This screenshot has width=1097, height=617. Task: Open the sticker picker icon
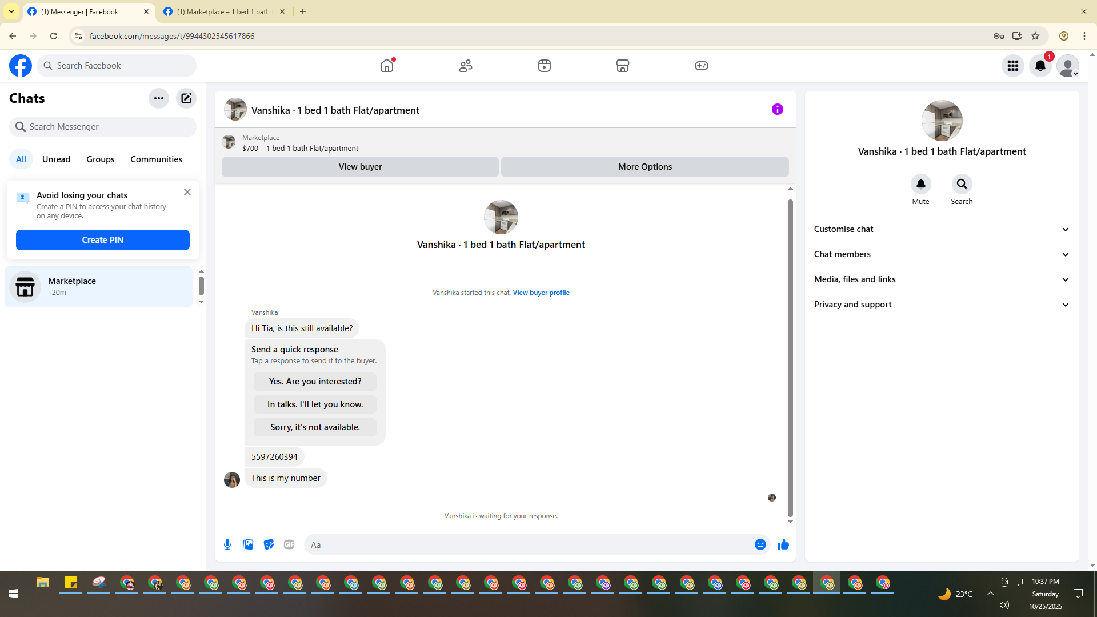click(x=269, y=544)
